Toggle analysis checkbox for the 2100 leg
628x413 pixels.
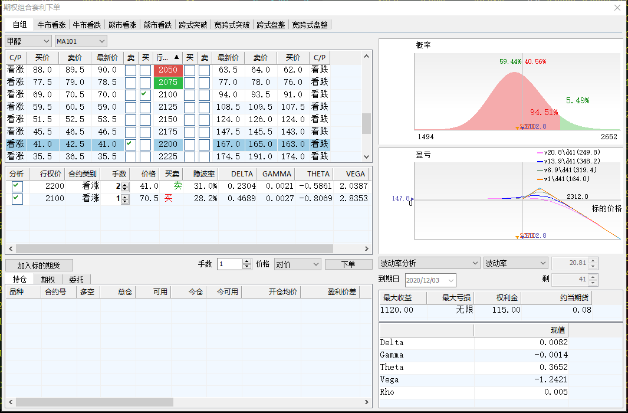click(x=17, y=199)
